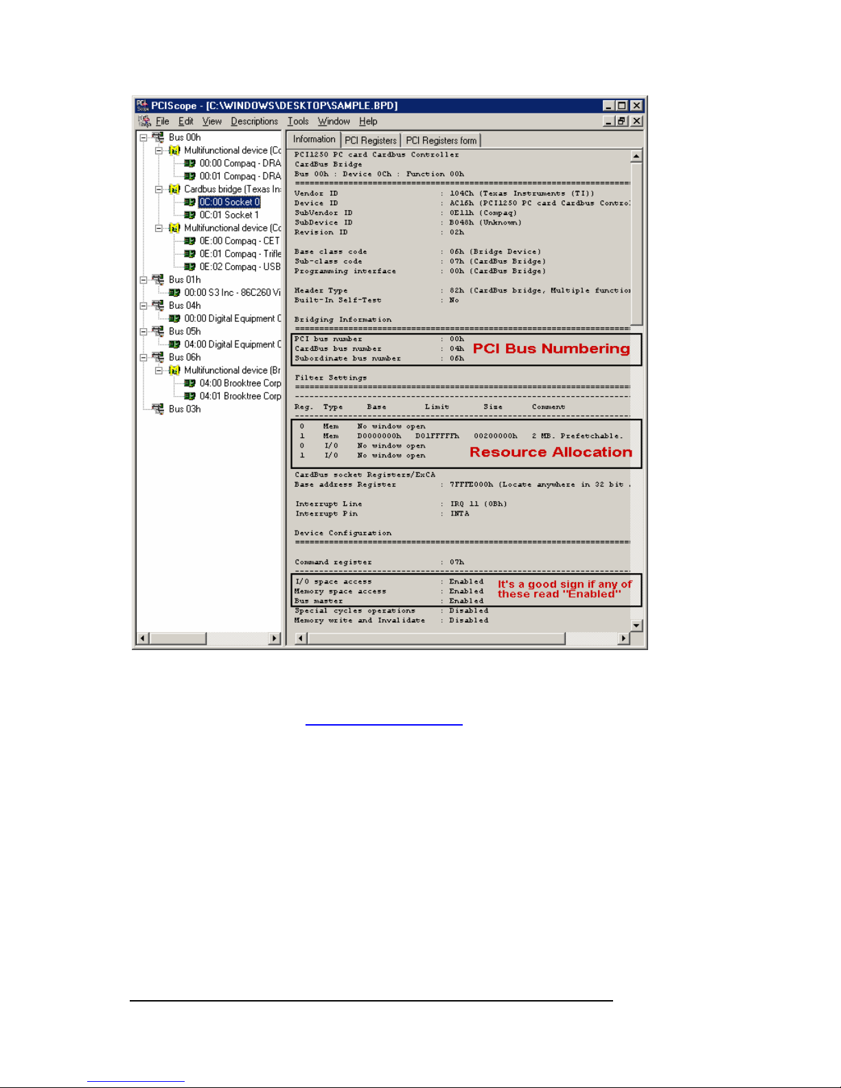Open the Edit menu
This screenshot has height=1088, width=841.
(186, 121)
